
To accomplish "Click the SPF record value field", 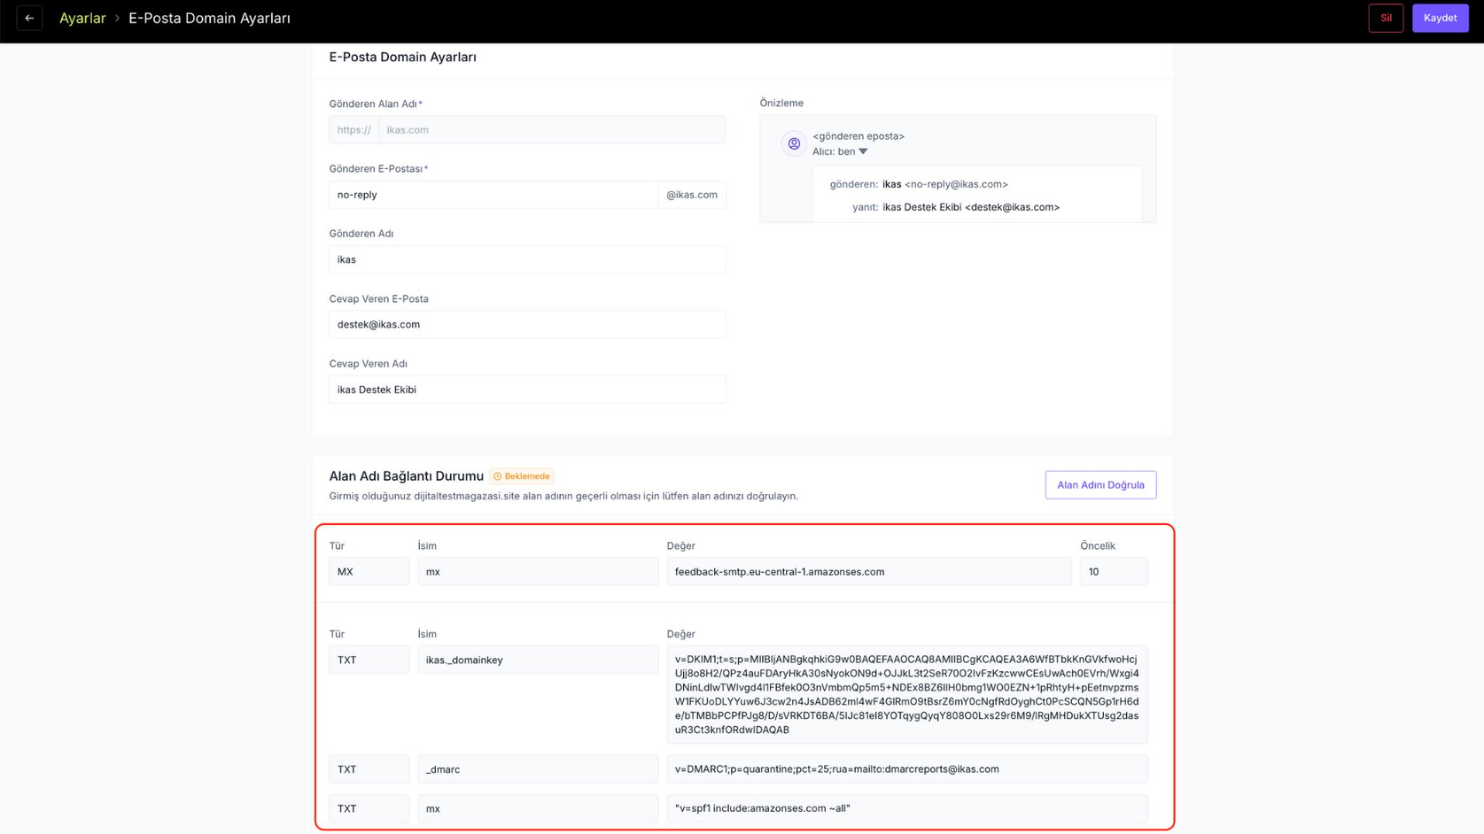I will pos(907,808).
